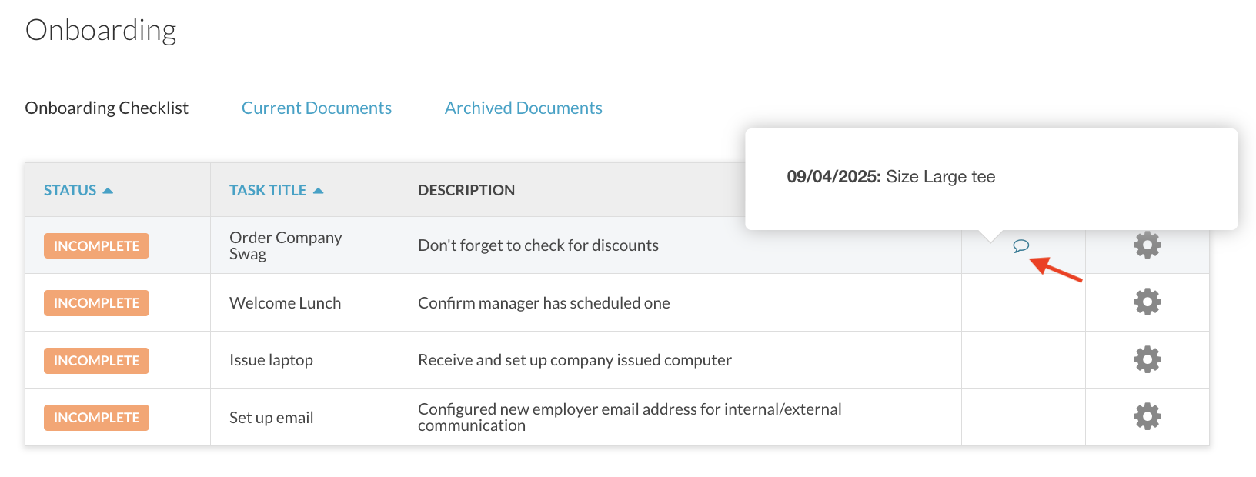1256x477 pixels.
Task: Select the Onboarding Checklist tab
Action: pos(106,108)
